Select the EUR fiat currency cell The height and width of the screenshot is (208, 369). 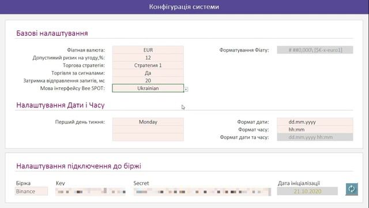tap(148, 50)
